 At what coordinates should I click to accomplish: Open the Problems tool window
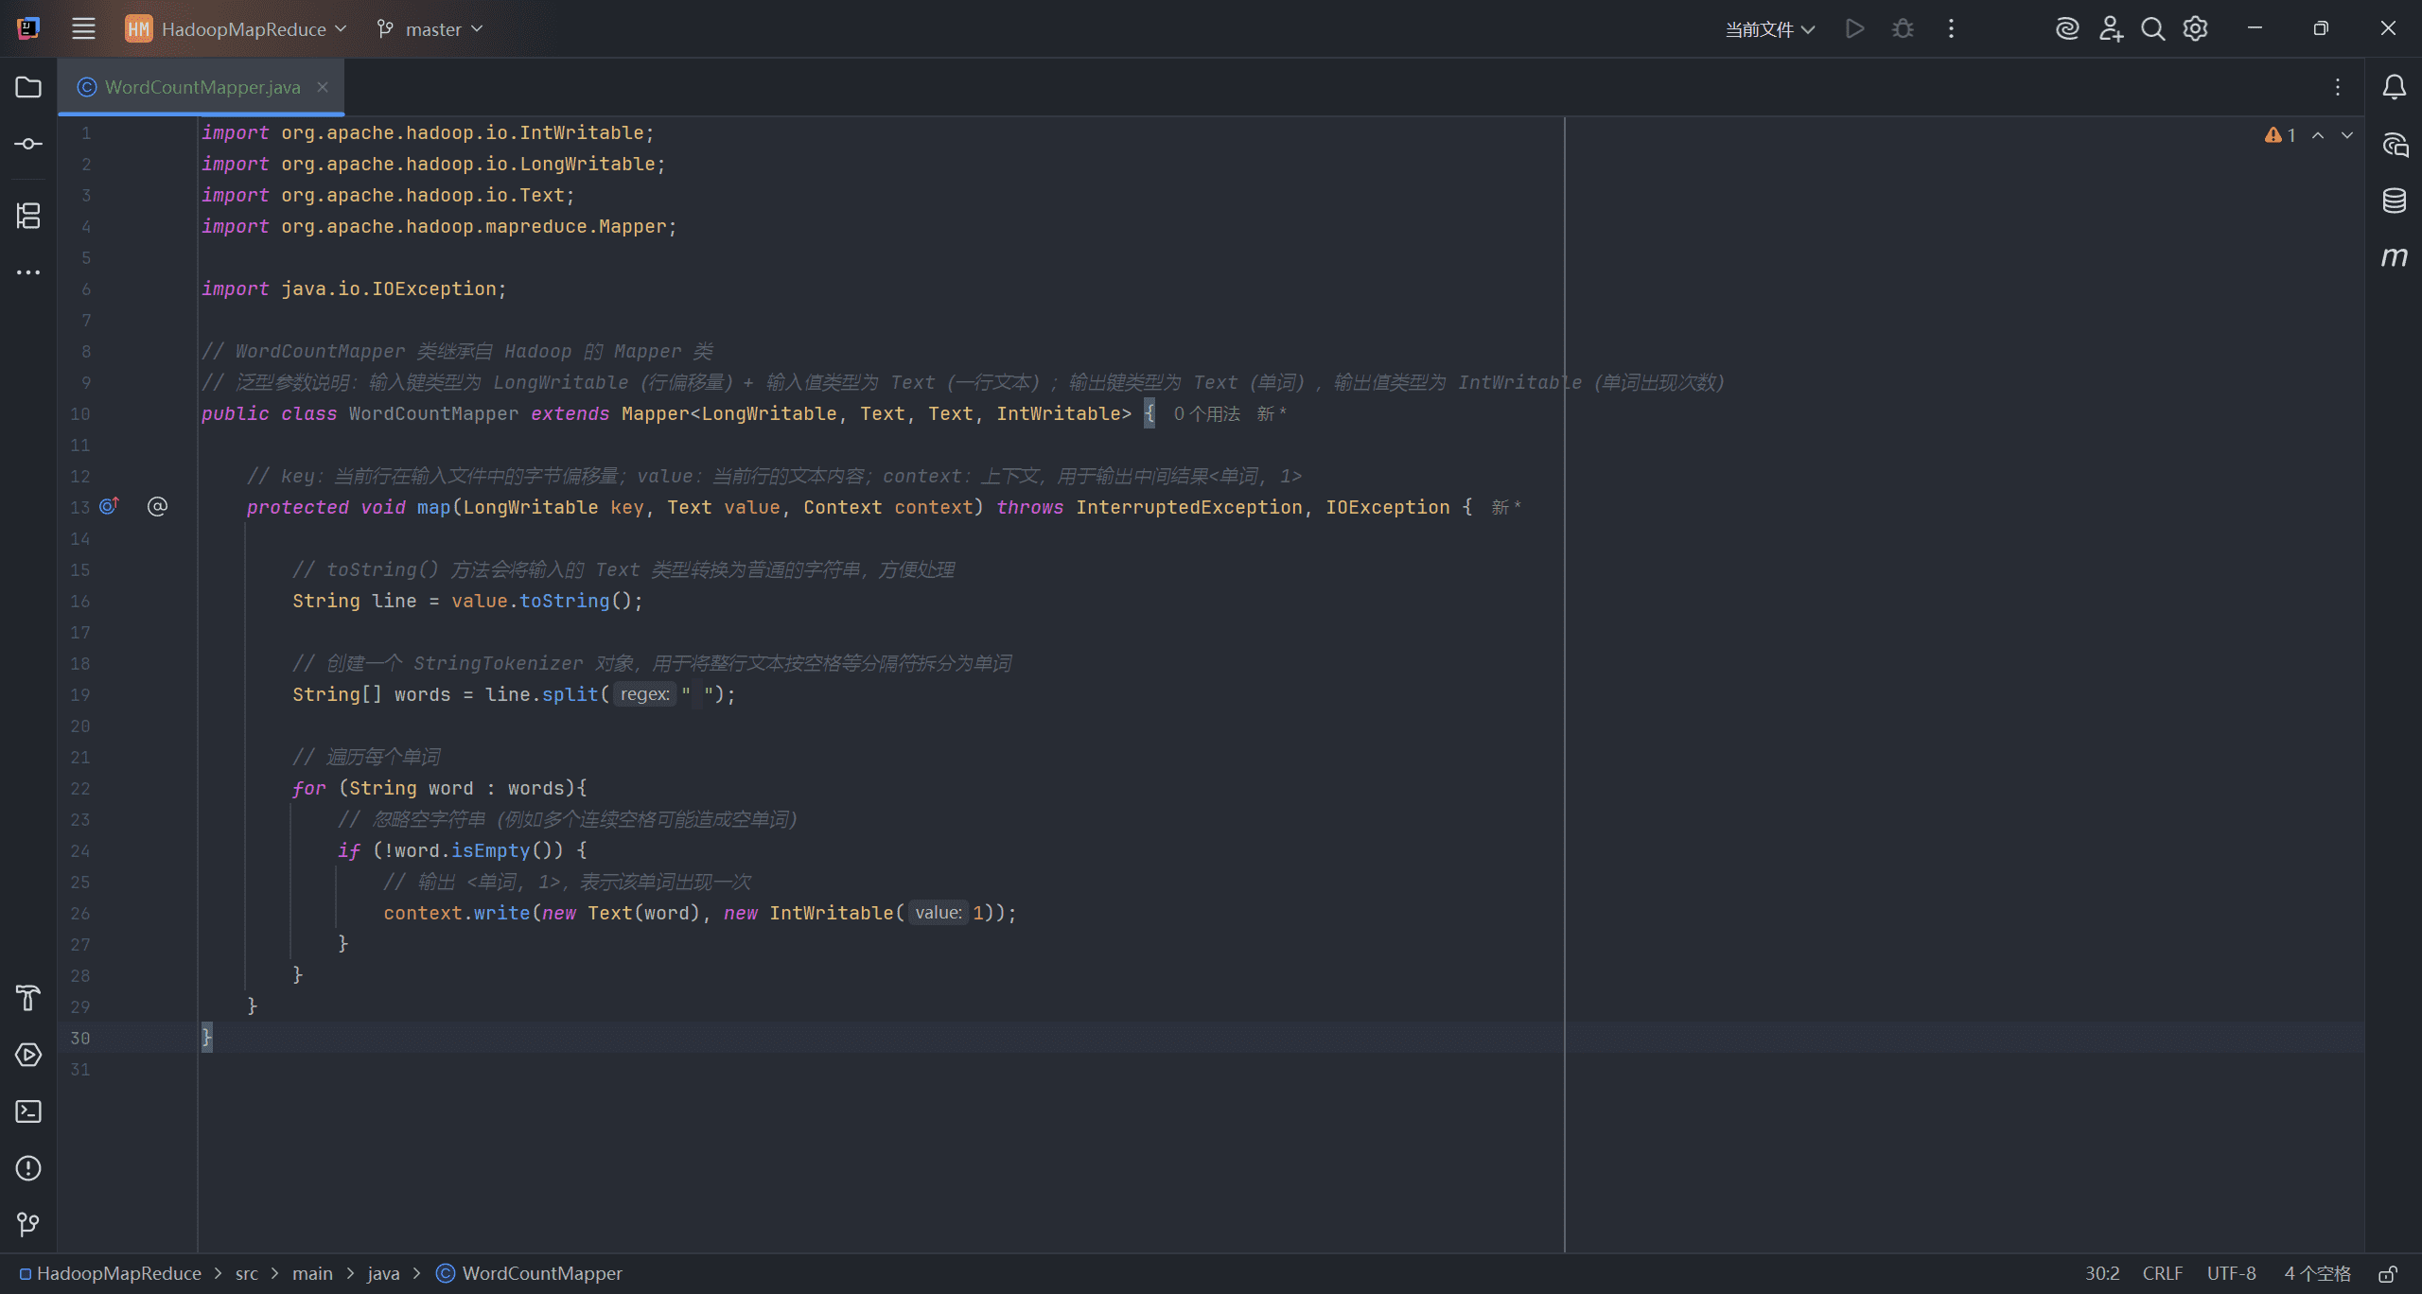28,1168
